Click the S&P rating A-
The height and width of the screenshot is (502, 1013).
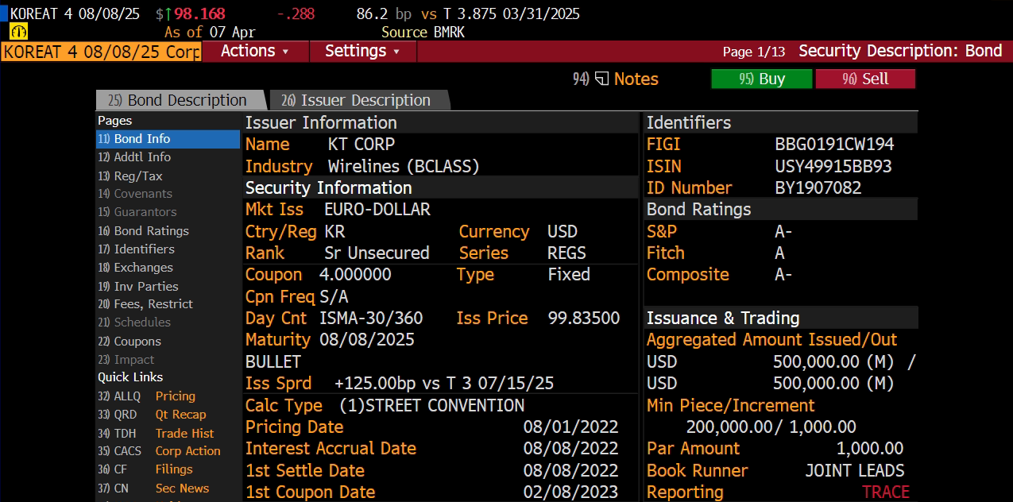[x=783, y=231]
